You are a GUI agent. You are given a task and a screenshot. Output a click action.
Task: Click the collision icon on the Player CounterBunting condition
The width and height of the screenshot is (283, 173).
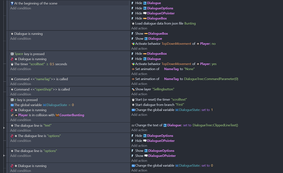[x=12, y=115]
